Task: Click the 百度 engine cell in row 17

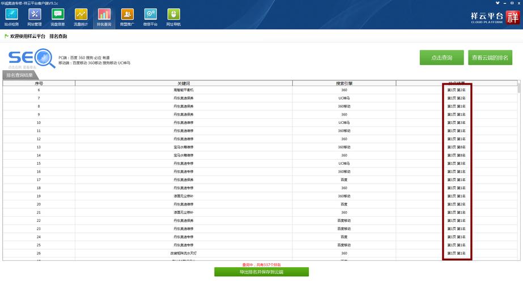Action: pyautogui.click(x=344, y=180)
